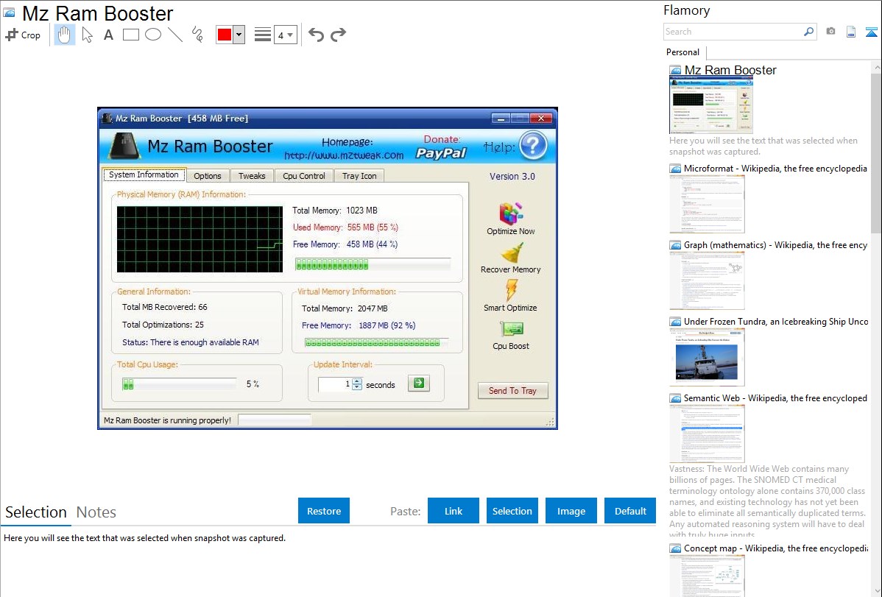The image size is (882, 597).
Task: Choose the freehand scribble tool
Action: (197, 35)
